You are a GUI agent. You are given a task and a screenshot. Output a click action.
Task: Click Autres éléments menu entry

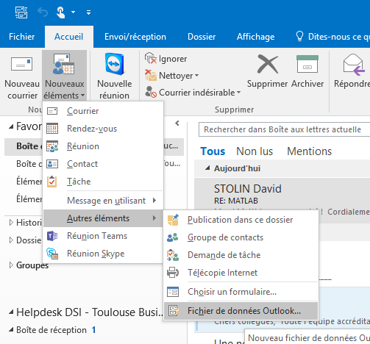[103, 218]
